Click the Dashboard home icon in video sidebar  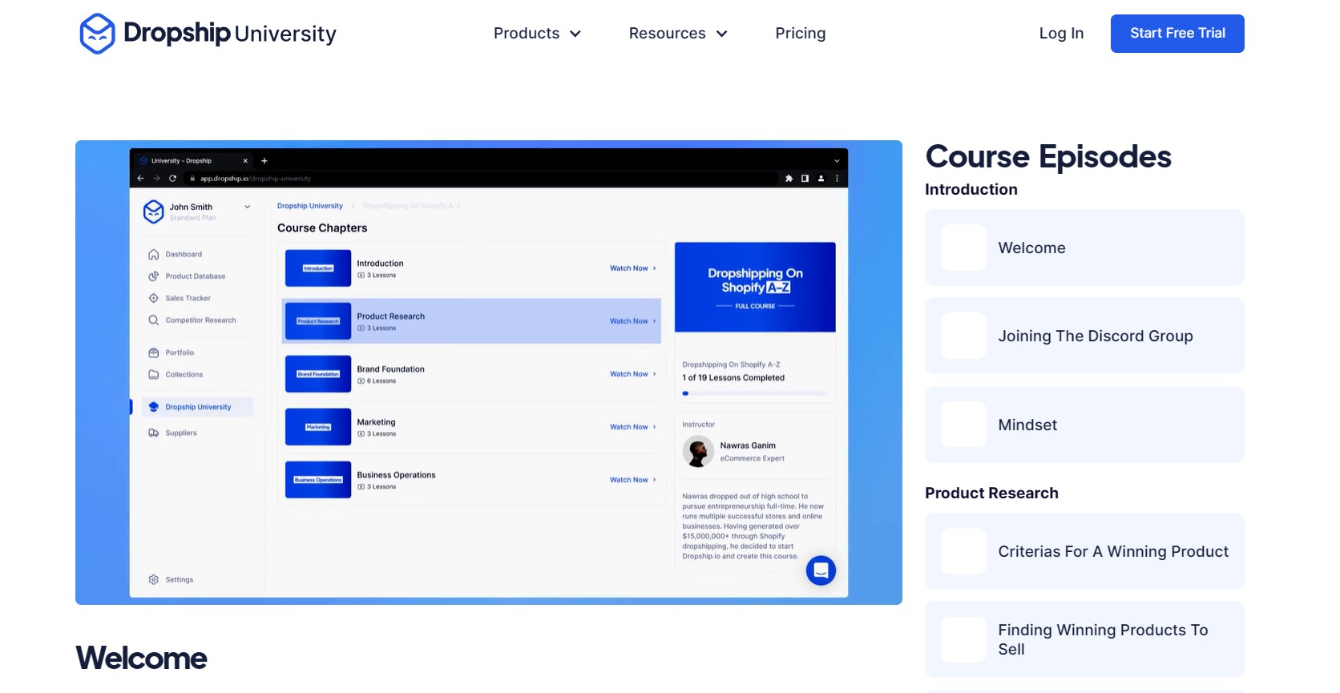coord(153,255)
